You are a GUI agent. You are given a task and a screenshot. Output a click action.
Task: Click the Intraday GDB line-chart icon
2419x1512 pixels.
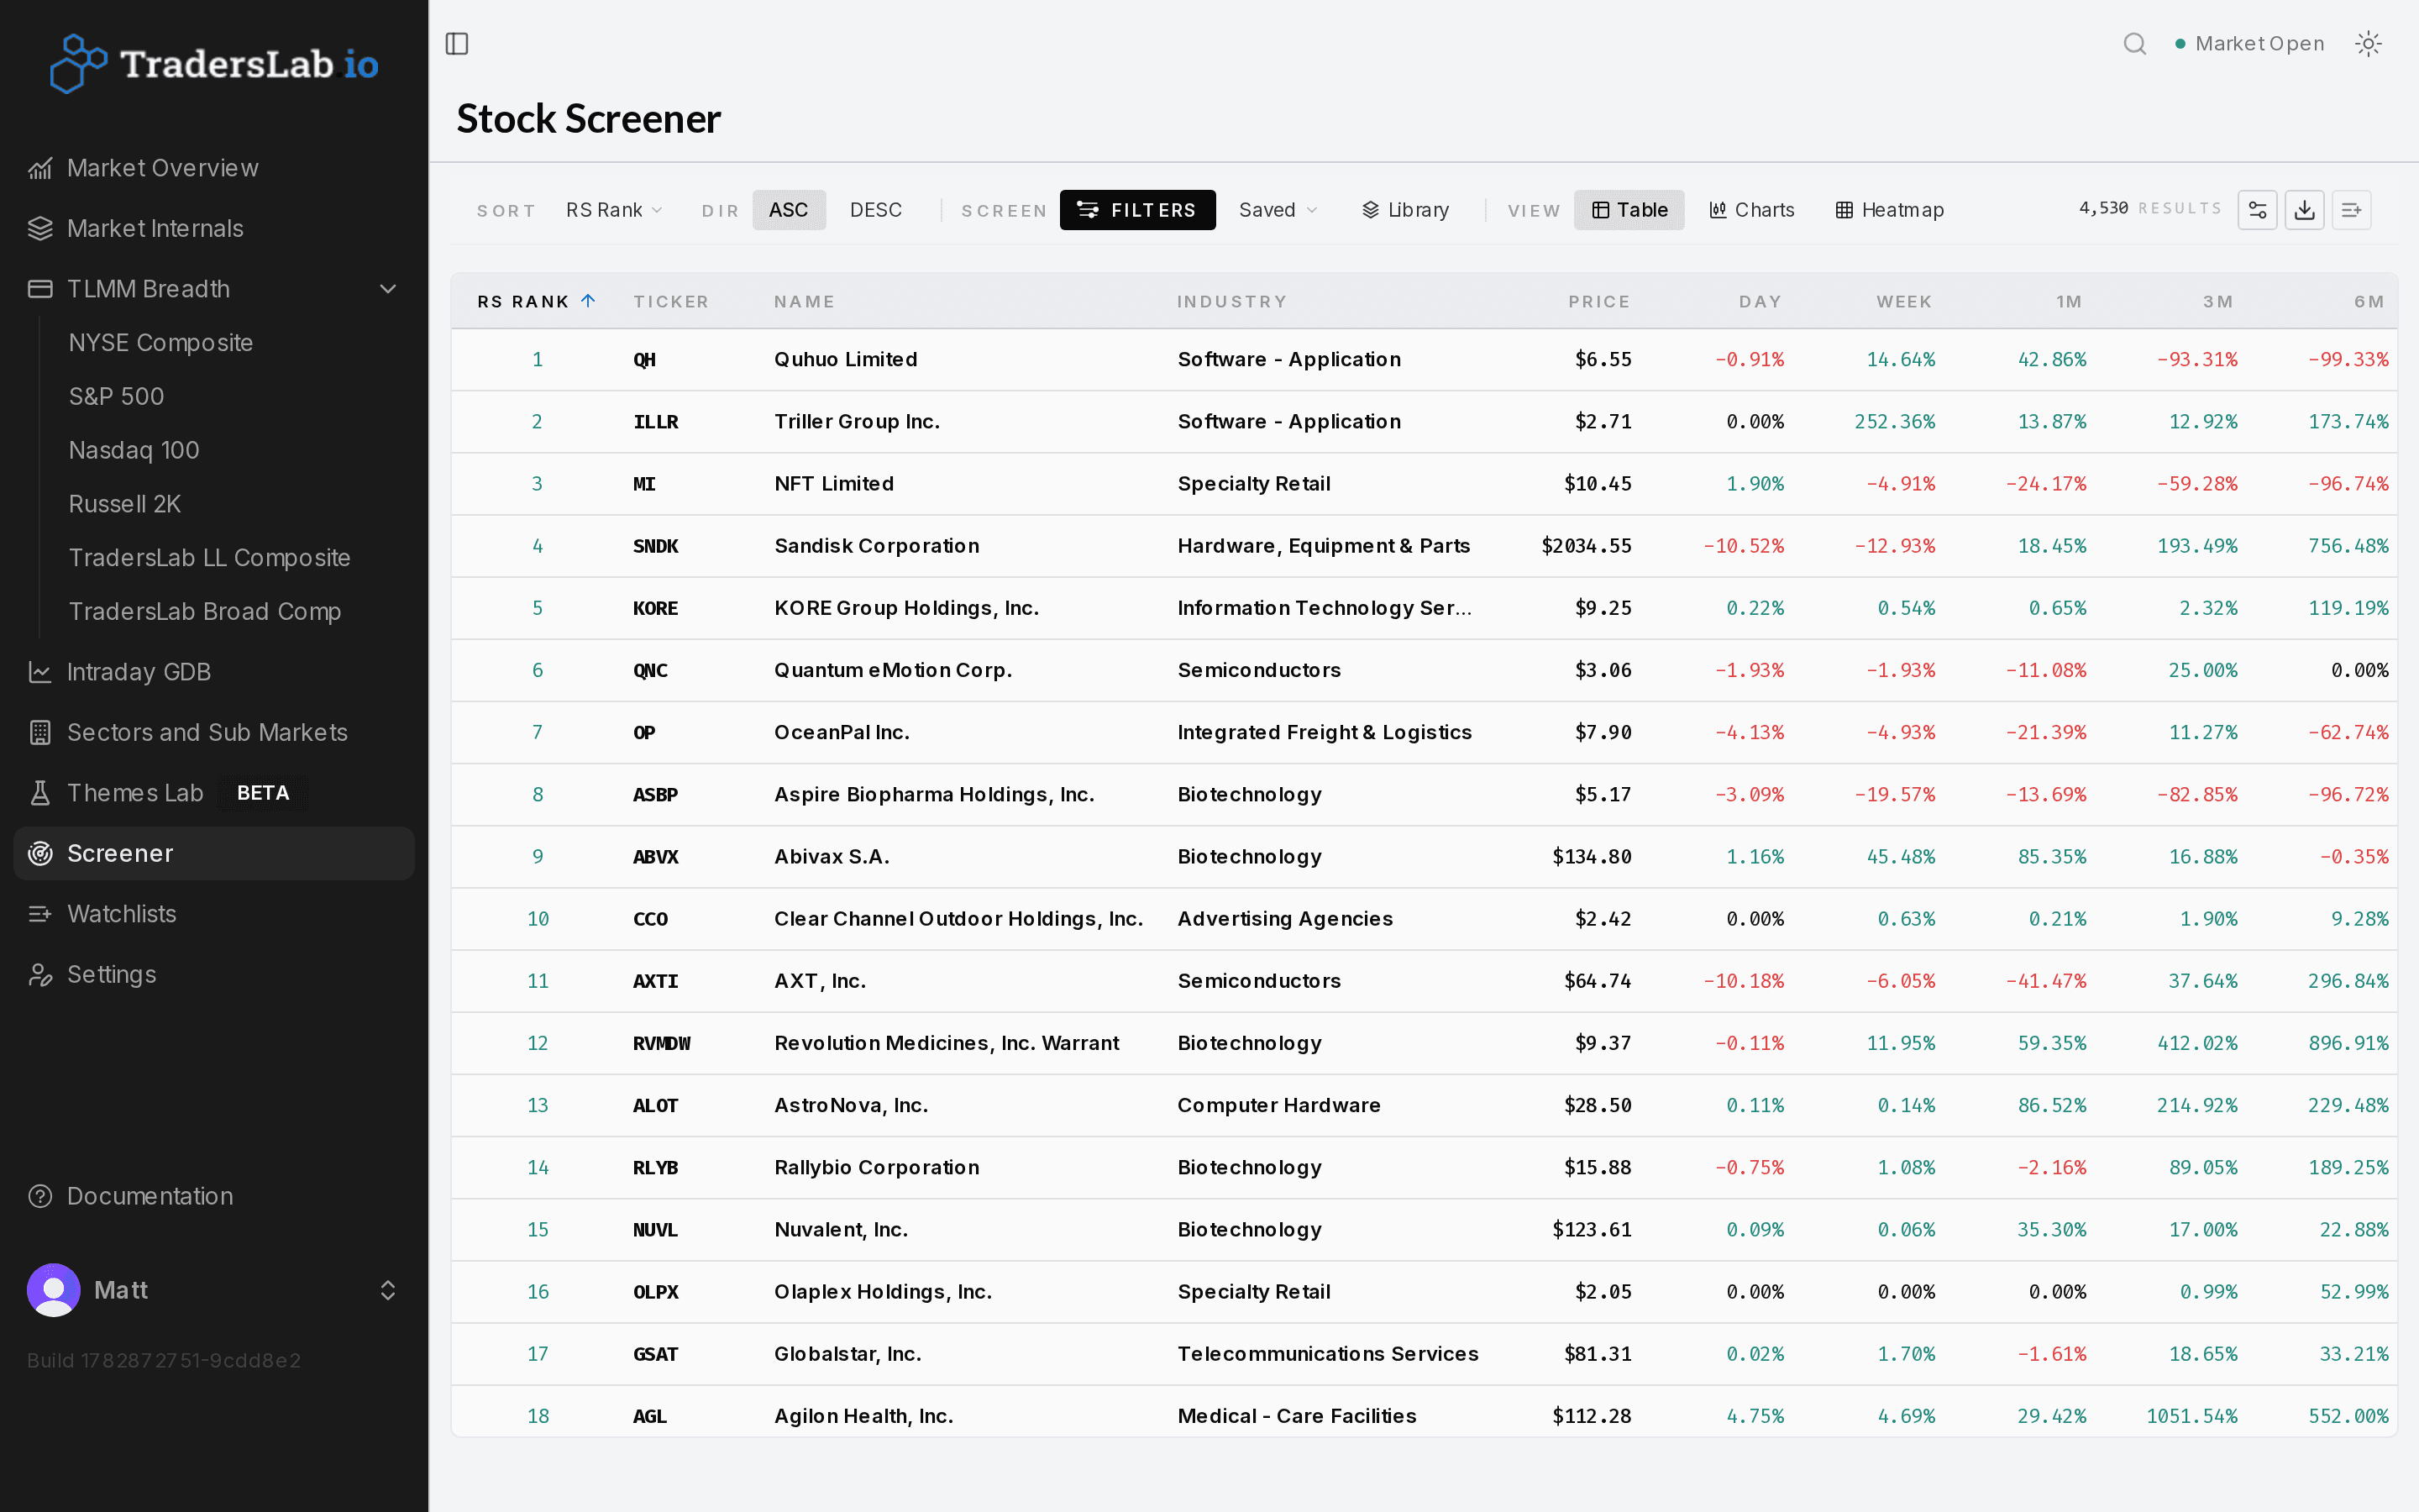coord(40,672)
